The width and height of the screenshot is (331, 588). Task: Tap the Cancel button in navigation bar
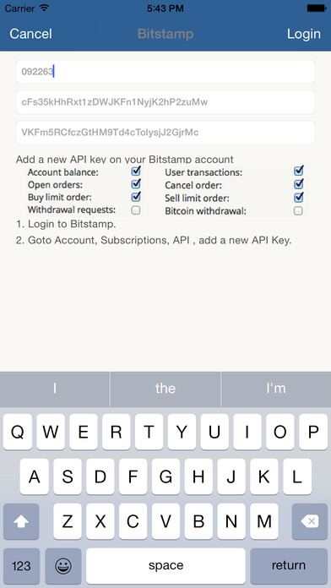[x=30, y=34]
